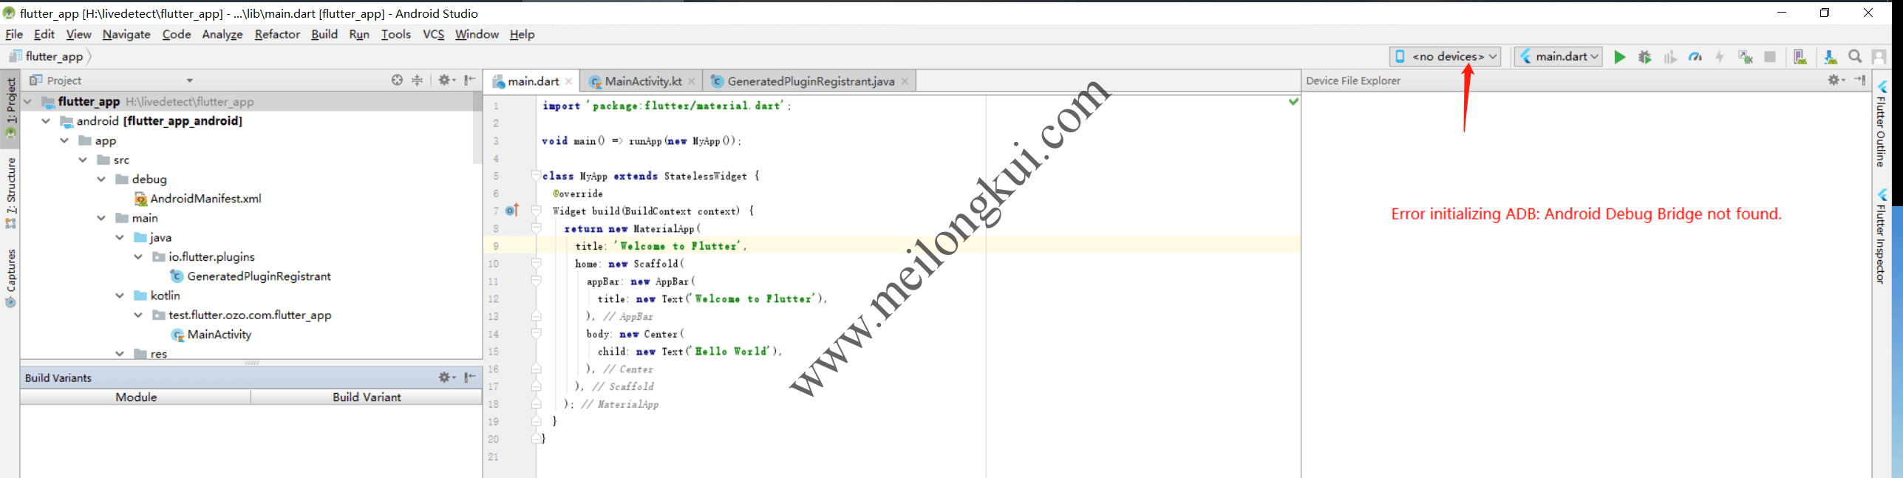Collapse the io.flutter.plugins package
This screenshot has height=478, width=1903.
pos(138,256)
